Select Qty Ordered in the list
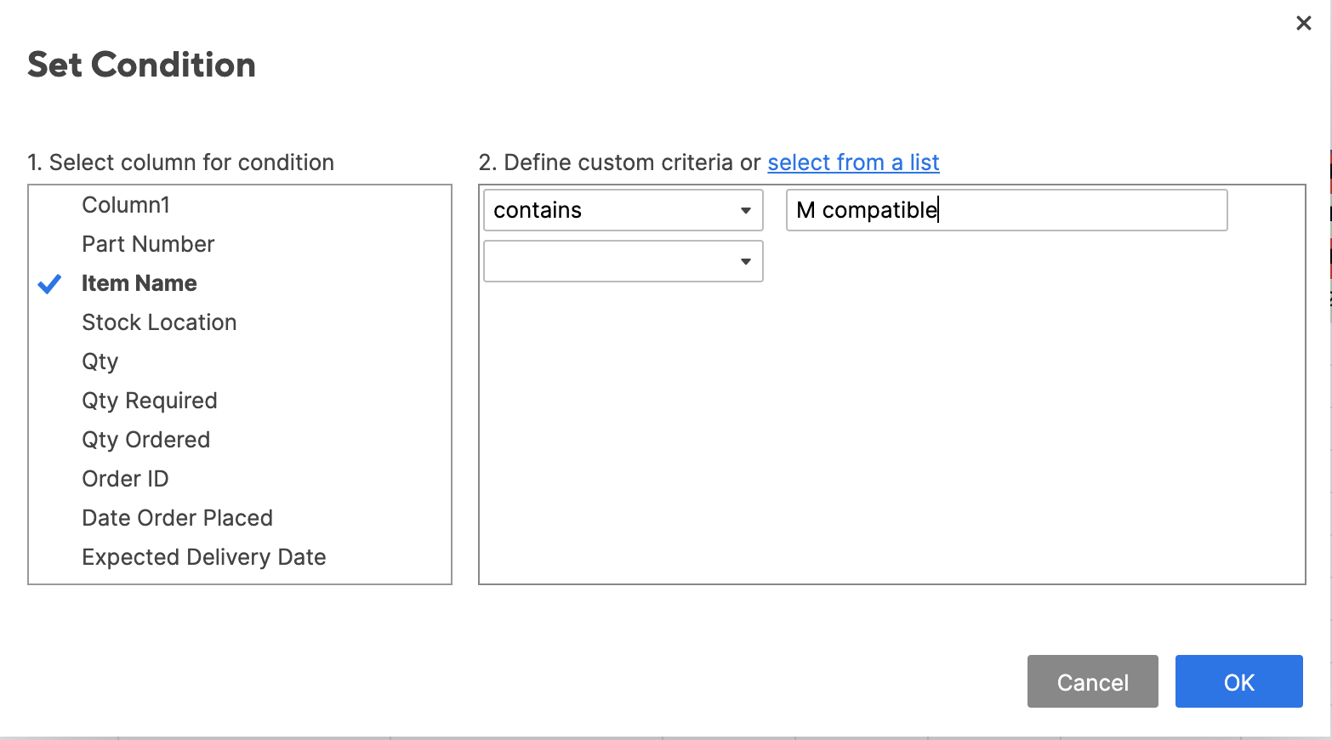 pos(145,440)
